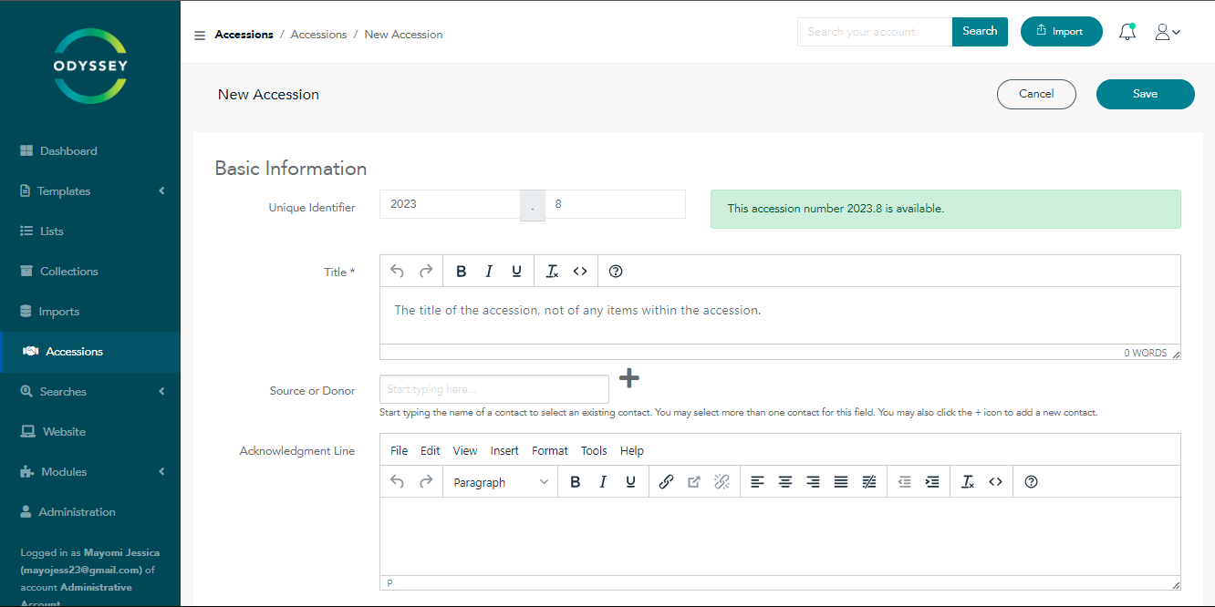Open the Help menu in editor
The image size is (1215, 607).
pyautogui.click(x=632, y=451)
